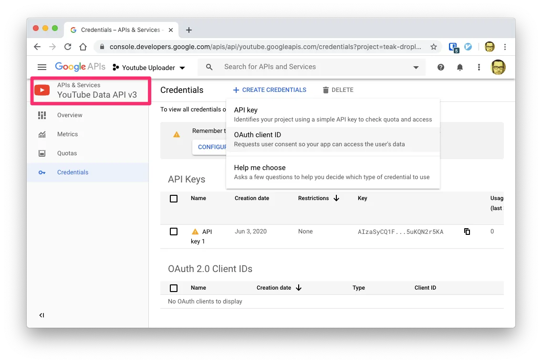Click the YouTube Data API v3 logo icon
Screen dimensions: 542x363
point(42,91)
